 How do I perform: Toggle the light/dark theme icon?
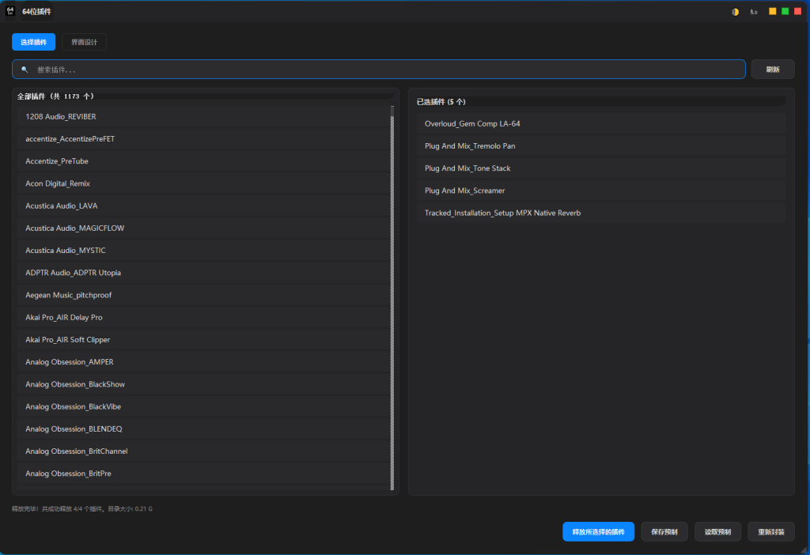735,12
